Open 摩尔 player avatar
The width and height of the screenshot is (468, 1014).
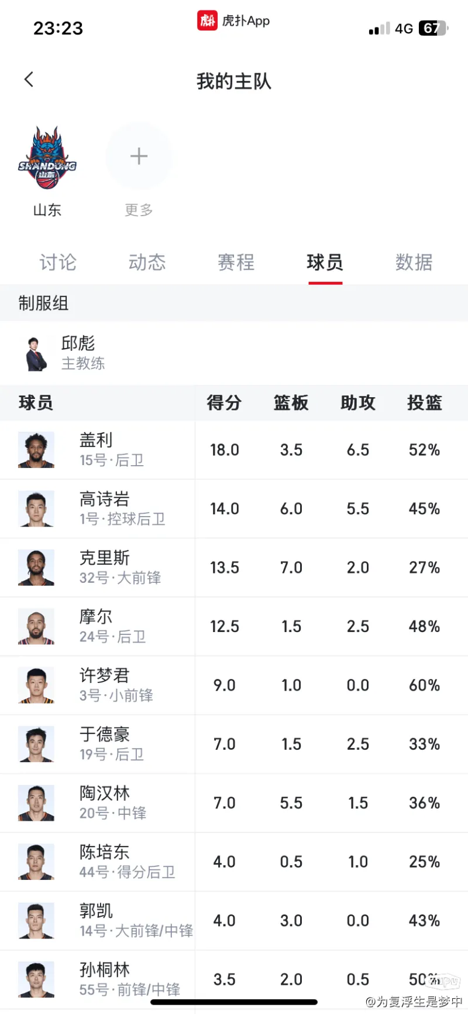36,626
